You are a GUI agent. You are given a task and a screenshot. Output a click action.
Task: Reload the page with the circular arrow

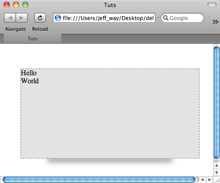coord(40,18)
